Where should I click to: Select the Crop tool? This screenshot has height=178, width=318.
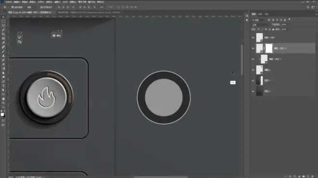click(3, 34)
